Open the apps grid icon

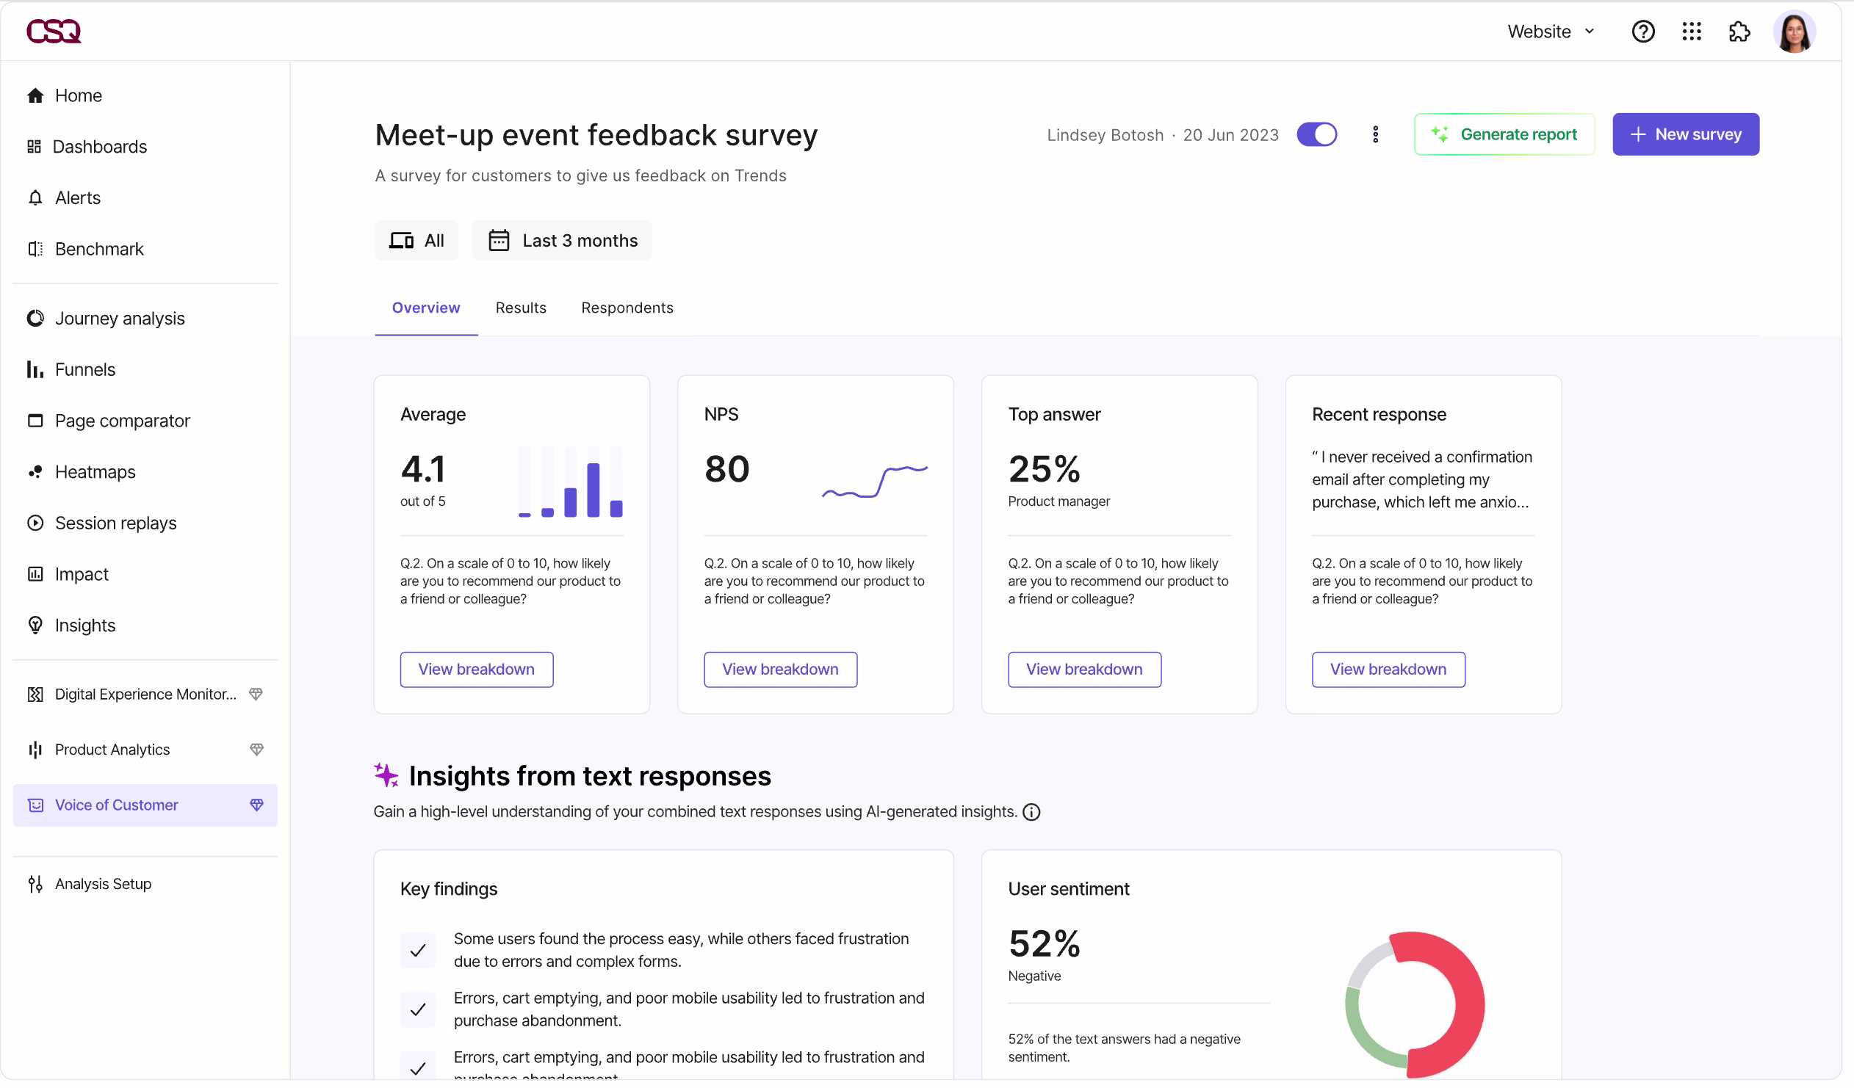[x=1691, y=32]
